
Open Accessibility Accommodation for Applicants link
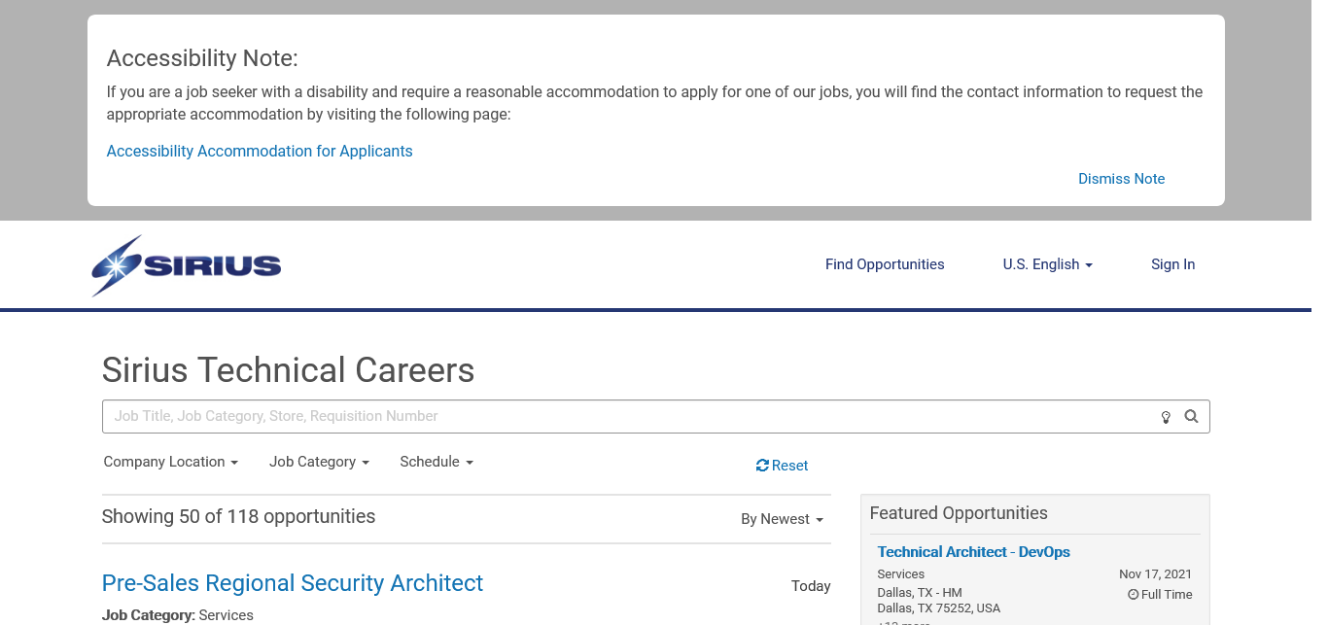tap(260, 152)
